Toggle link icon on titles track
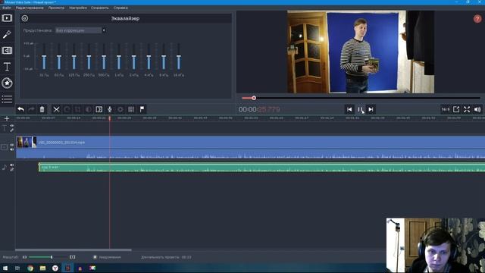The width and height of the screenshot is (485, 273). (12, 130)
